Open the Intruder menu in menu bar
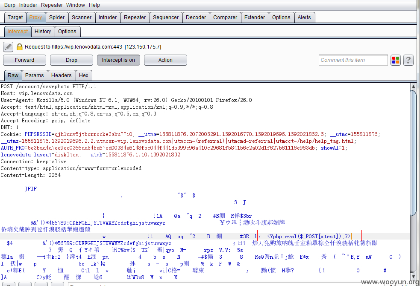Viewport: 420px width, 286px height. [28, 5]
